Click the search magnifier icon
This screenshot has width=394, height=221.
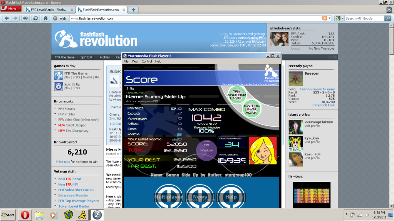388,18
